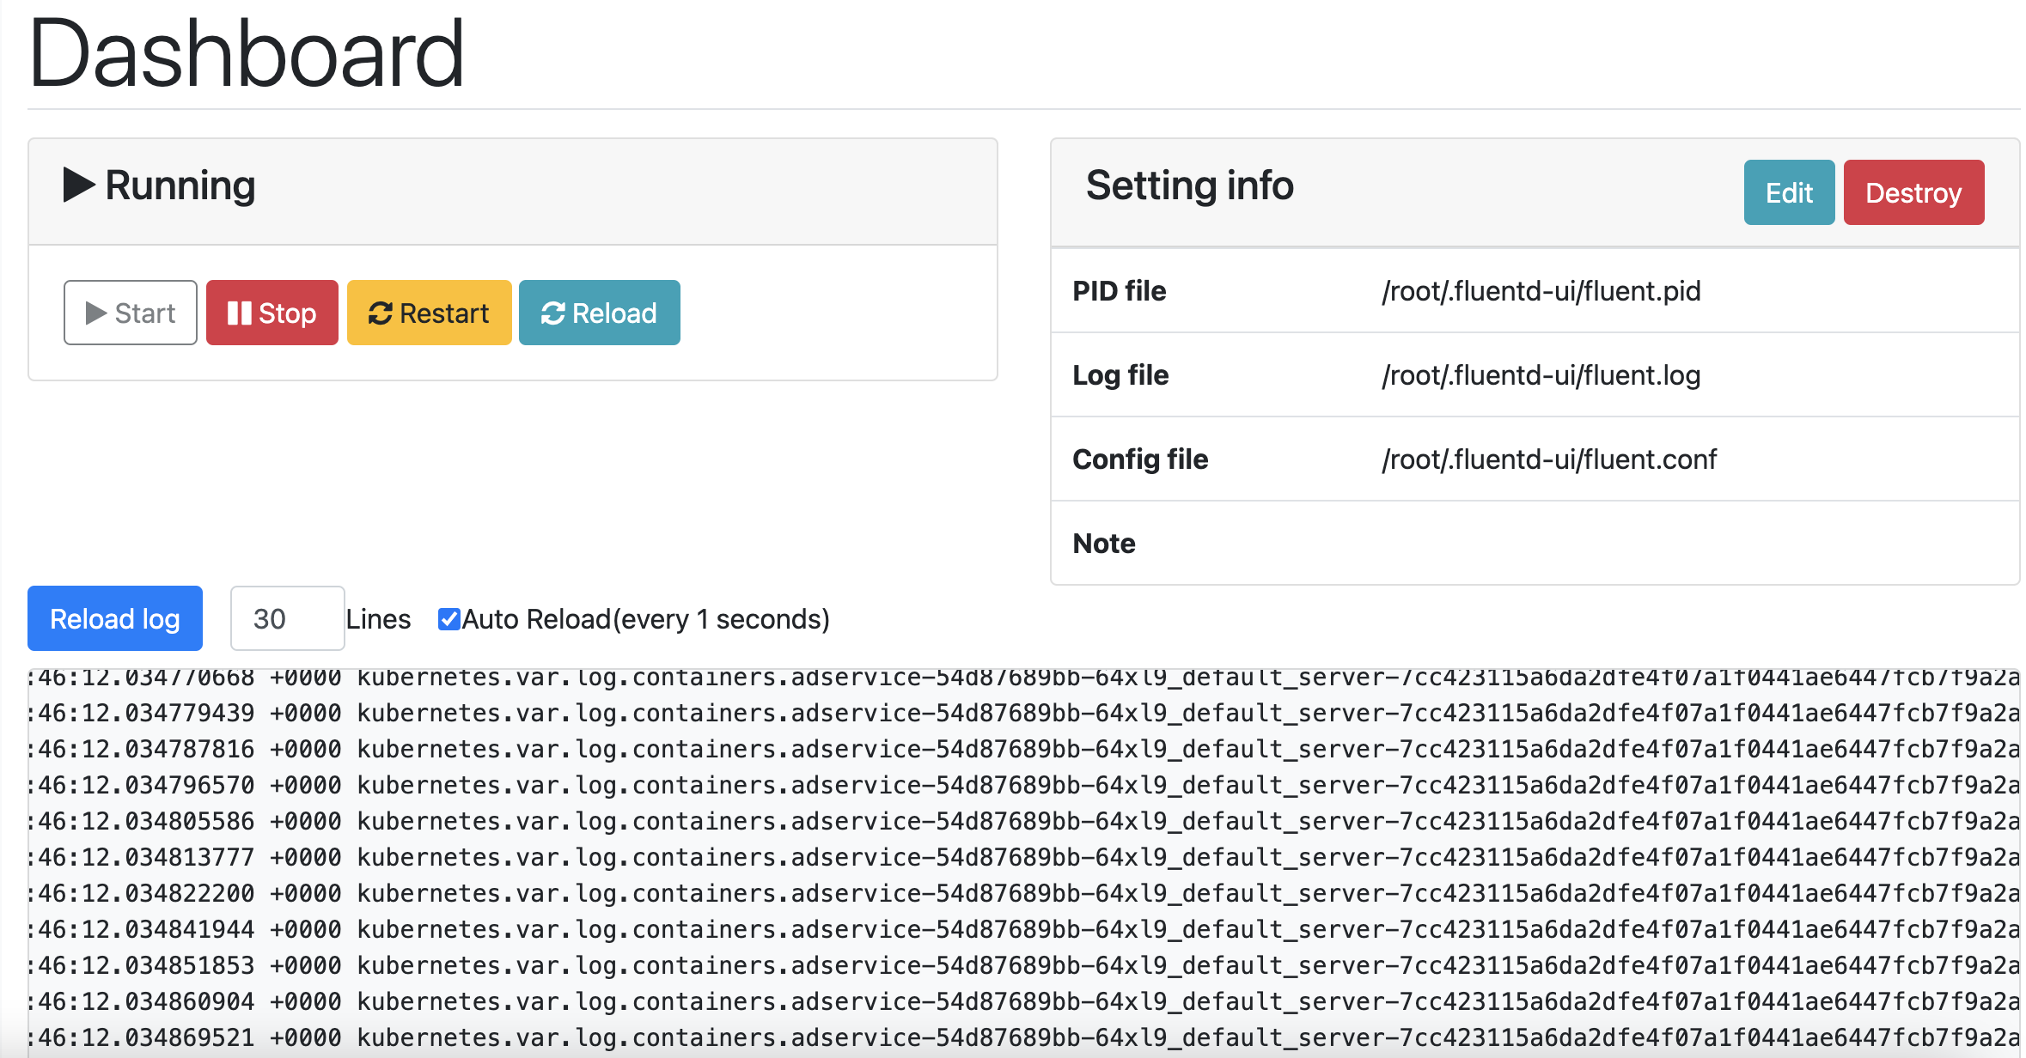Viewport: 2026px width, 1058px height.
Task: Click the Log file path value
Action: (x=1541, y=375)
